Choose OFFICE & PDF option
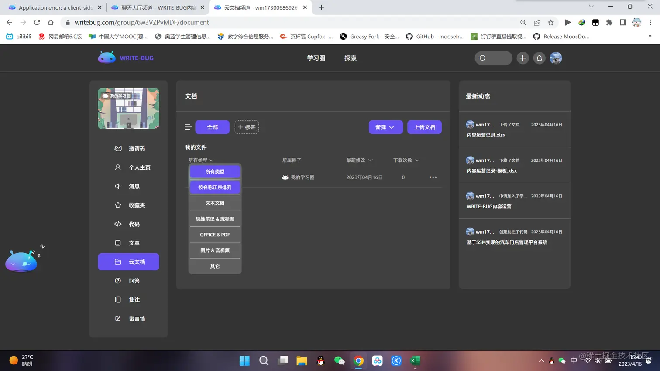This screenshot has height=371, width=660. coord(215,235)
